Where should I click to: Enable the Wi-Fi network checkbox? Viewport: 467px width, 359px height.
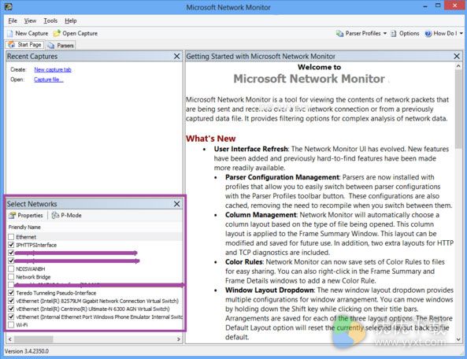point(11,325)
